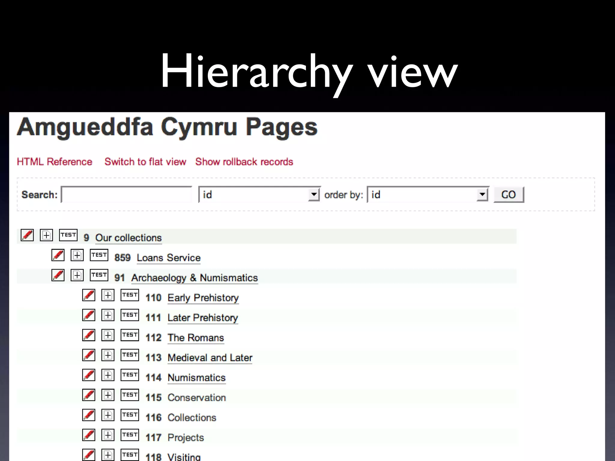Click the edit pencil for Numismatics row 114
Viewport: 615px width, 461px height.
click(89, 375)
